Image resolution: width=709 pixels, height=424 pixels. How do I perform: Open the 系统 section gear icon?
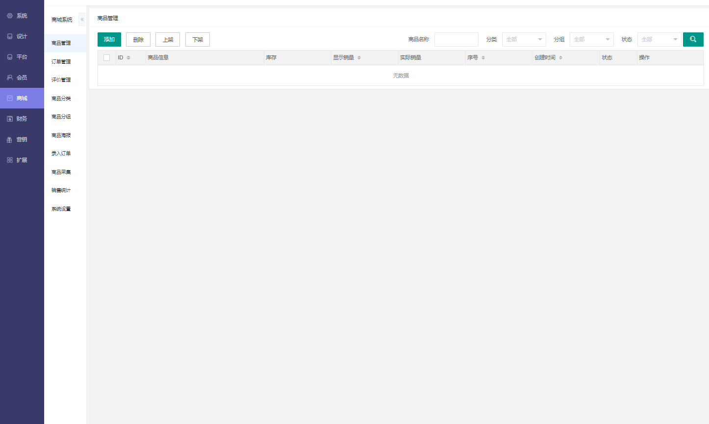[x=10, y=16]
